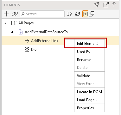Choose Used By from context menu
The height and width of the screenshot is (115, 121).
pos(84,52)
